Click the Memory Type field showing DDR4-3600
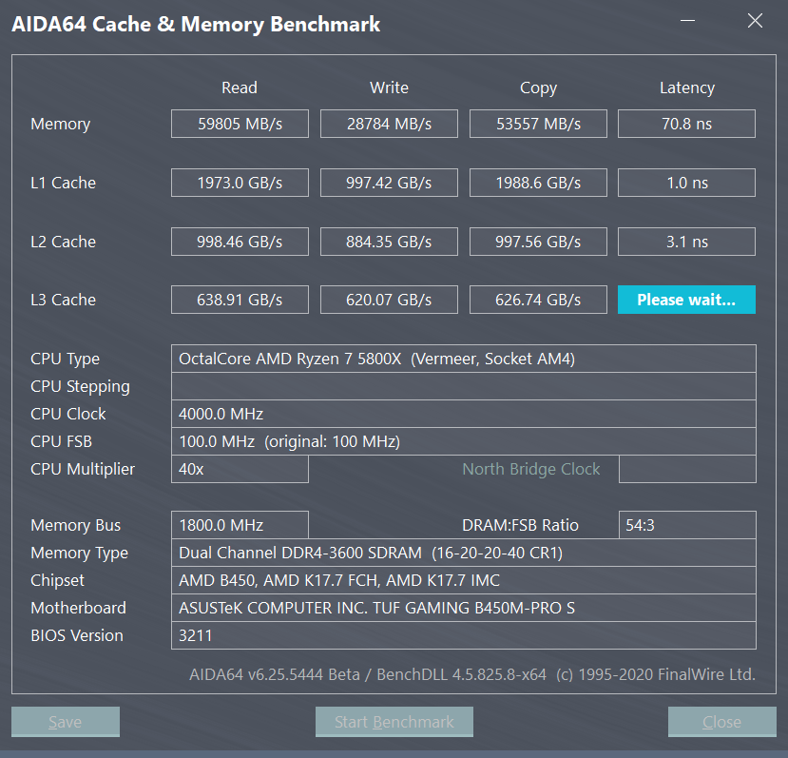This screenshot has width=788, height=758. 463,553
